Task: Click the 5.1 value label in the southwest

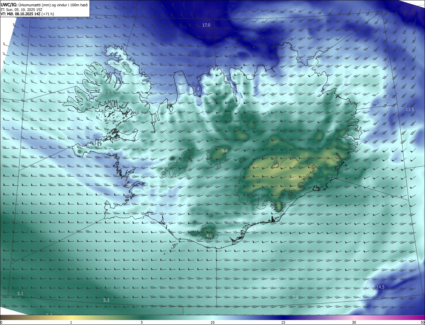Action: coord(20,293)
